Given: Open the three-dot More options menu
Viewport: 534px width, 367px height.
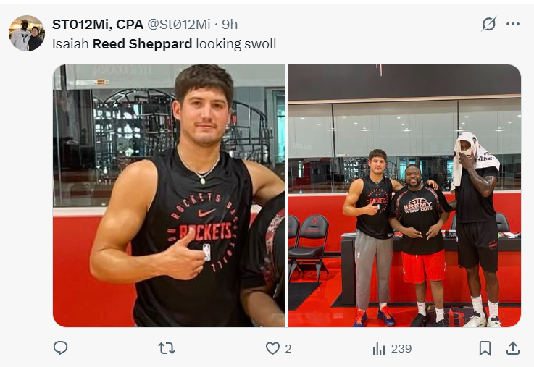Looking at the screenshot, I should pos(513,24).
